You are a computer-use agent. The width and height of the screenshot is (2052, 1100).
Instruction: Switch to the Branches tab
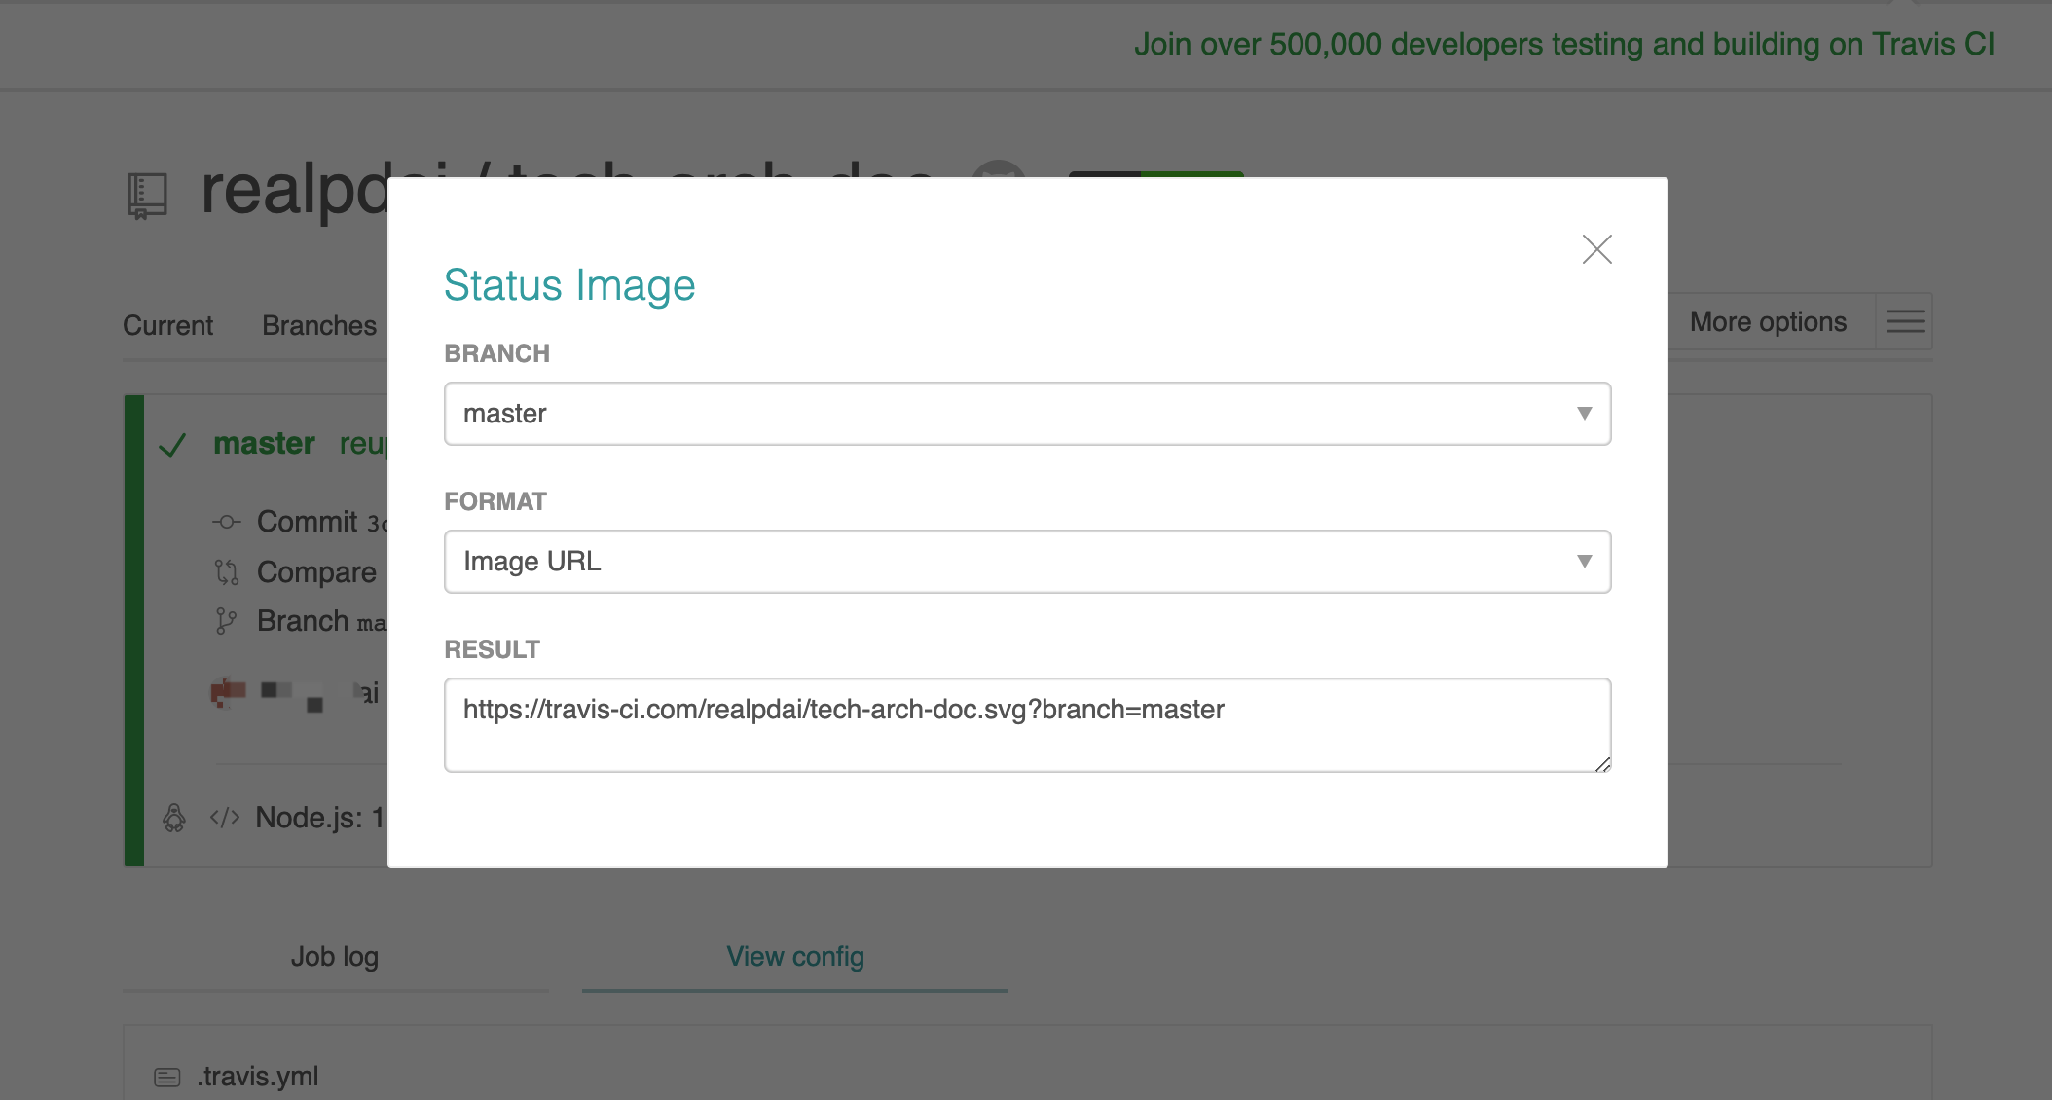point(318,325)
